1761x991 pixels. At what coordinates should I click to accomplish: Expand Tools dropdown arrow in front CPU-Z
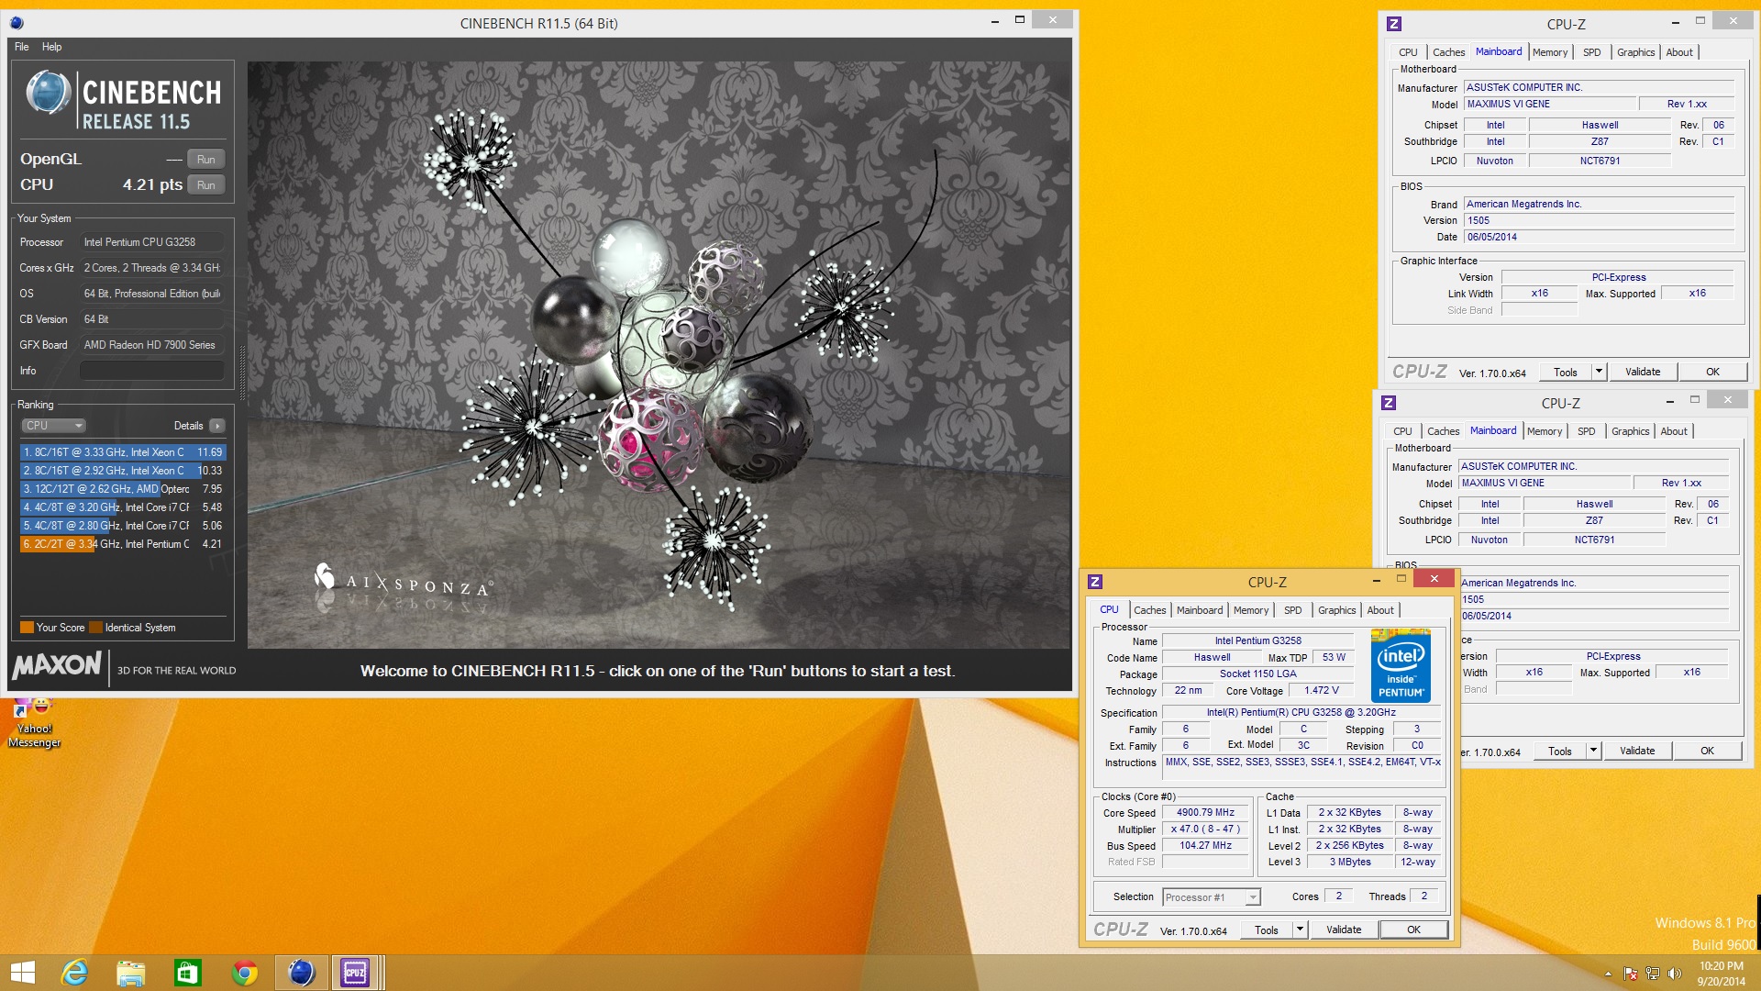point(1300,930)
